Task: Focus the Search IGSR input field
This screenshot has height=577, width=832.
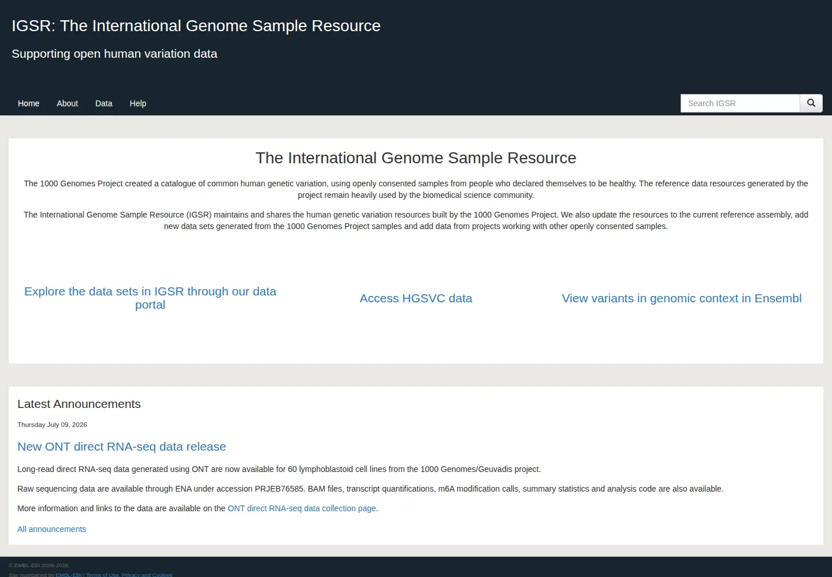Action: 740,103
